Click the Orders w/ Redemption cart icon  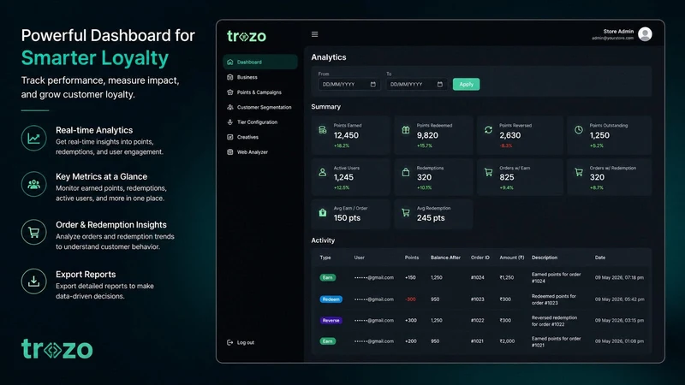(x=579, y=173)
